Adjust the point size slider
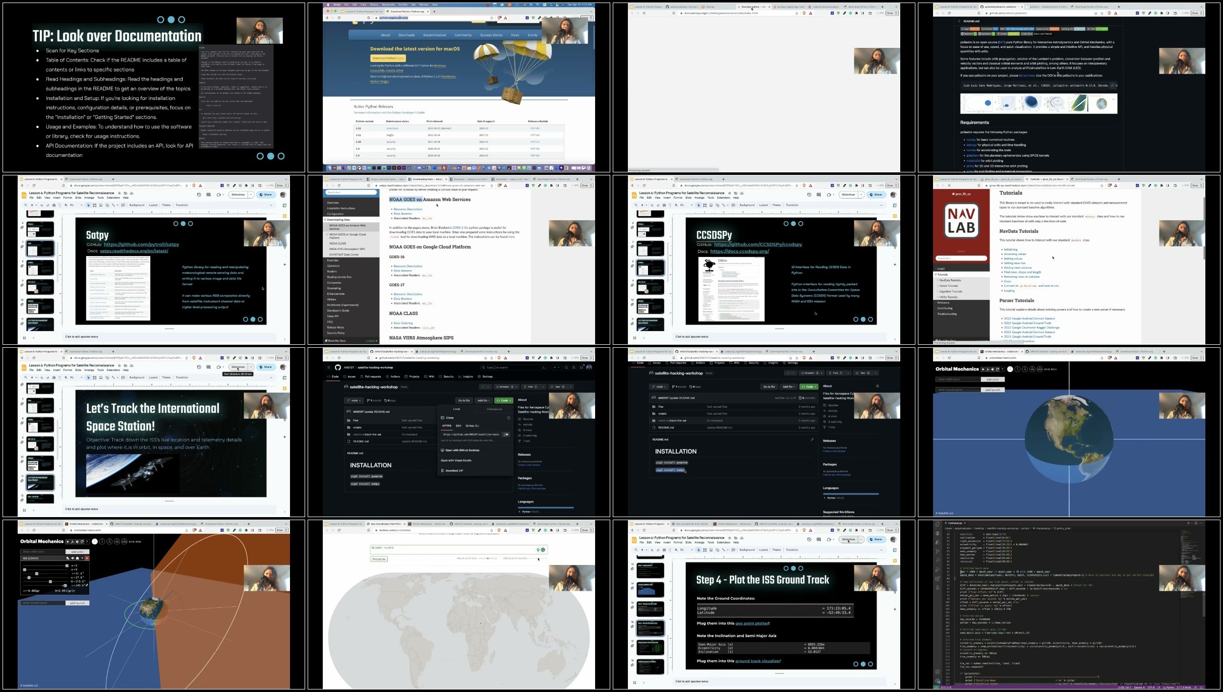 pos(488,558)
